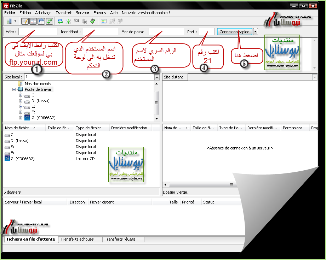Switch to Transferts réussis tab
The image size is (326, 260).
[x=123, y=239]
